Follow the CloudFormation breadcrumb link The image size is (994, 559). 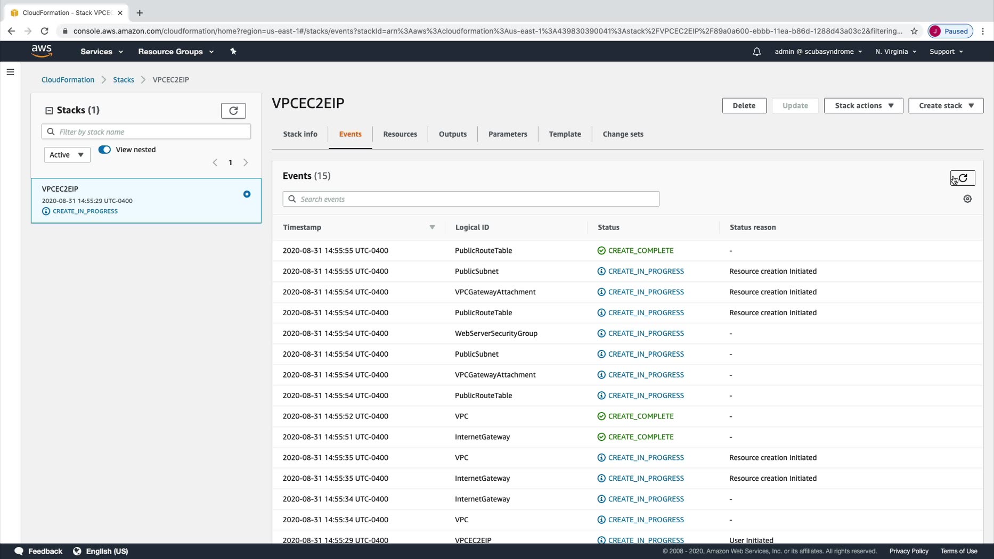[x=68, y=80]
